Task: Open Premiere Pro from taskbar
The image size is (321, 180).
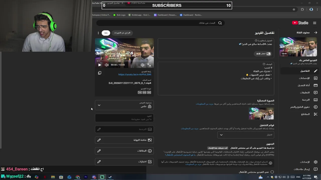Action: click(86, 177)
